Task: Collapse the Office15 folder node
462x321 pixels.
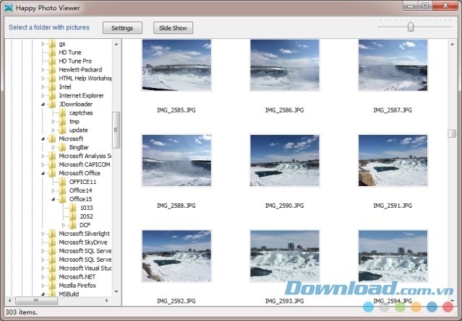Action: point(53,199)
